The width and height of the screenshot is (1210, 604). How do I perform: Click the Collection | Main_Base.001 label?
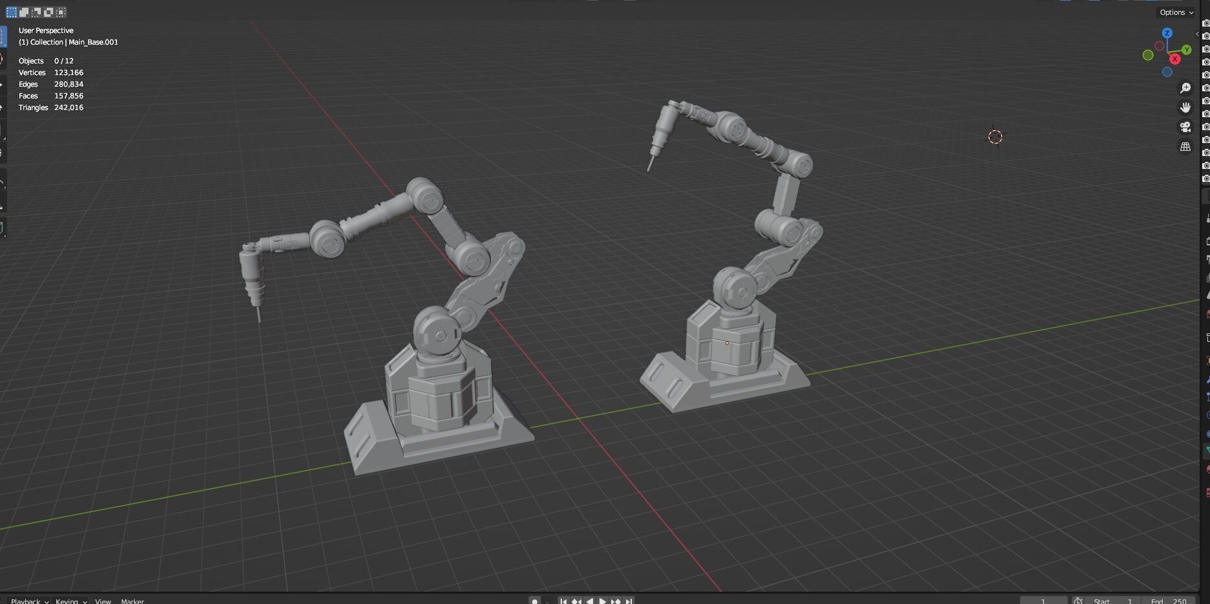coord(69,42)
